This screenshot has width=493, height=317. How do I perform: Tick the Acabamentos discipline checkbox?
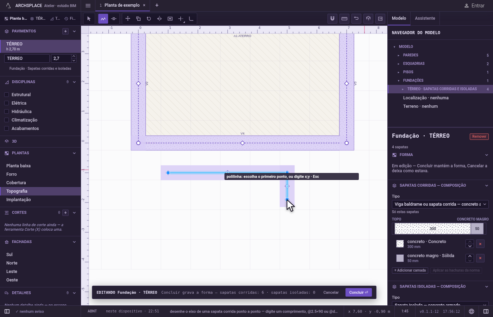click(x=6, y=129)
